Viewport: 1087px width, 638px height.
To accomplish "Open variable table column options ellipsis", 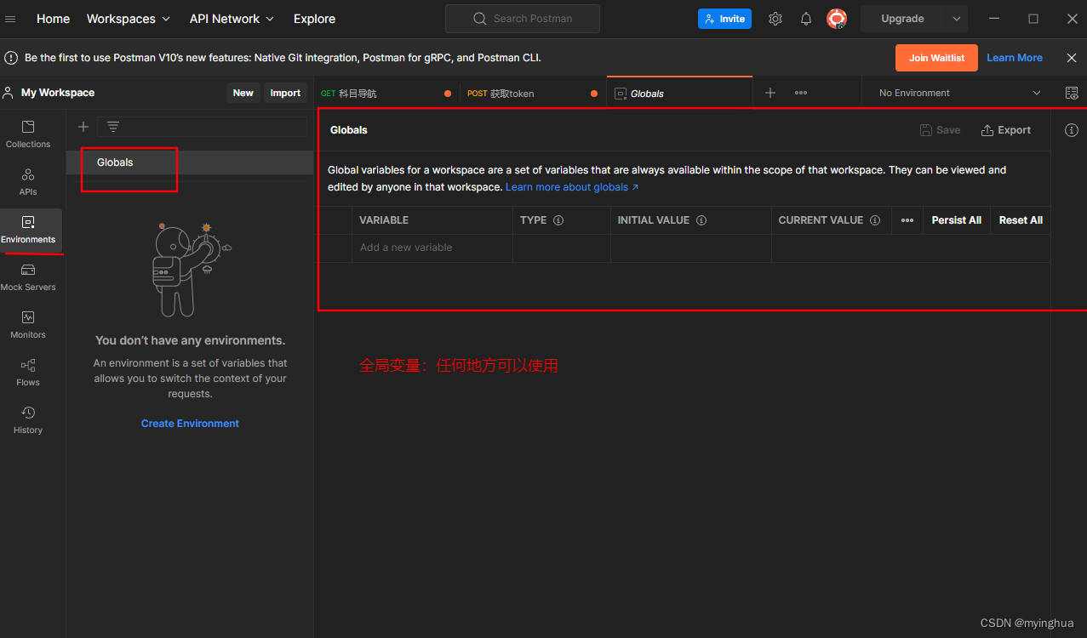I will [x=907, y=220].
